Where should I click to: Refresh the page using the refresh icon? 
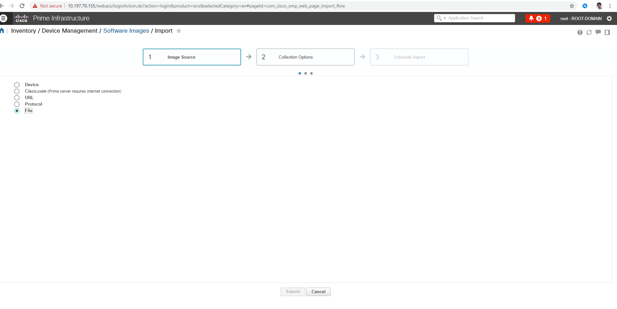coord(589,32)
